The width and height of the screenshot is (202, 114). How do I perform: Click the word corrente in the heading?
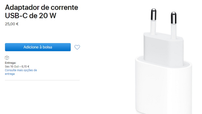coord(65,7)
